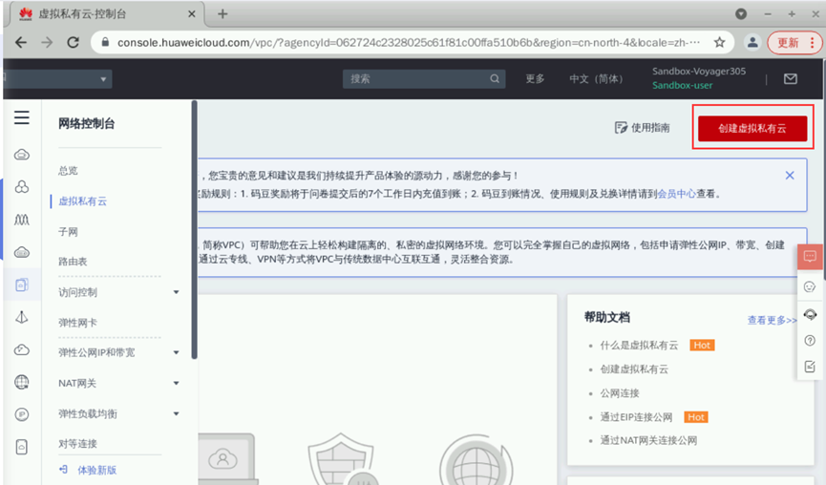Click the three-circles cluster icon in left rail
Screen dimensions: 826x485
coord(22,187)
